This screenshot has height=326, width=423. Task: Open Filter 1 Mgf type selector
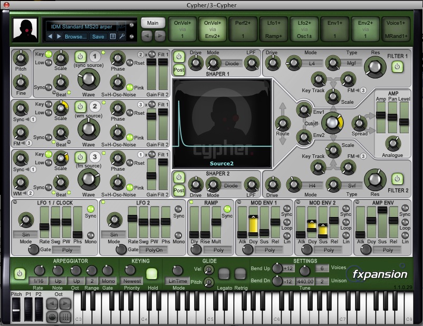[x=351, y=63]
